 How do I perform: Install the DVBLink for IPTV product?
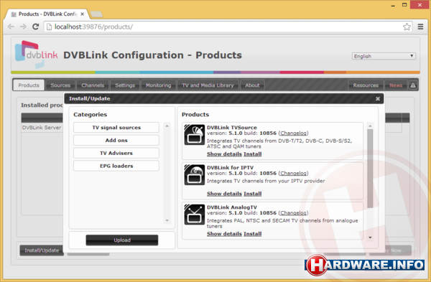tap(252, 194)
